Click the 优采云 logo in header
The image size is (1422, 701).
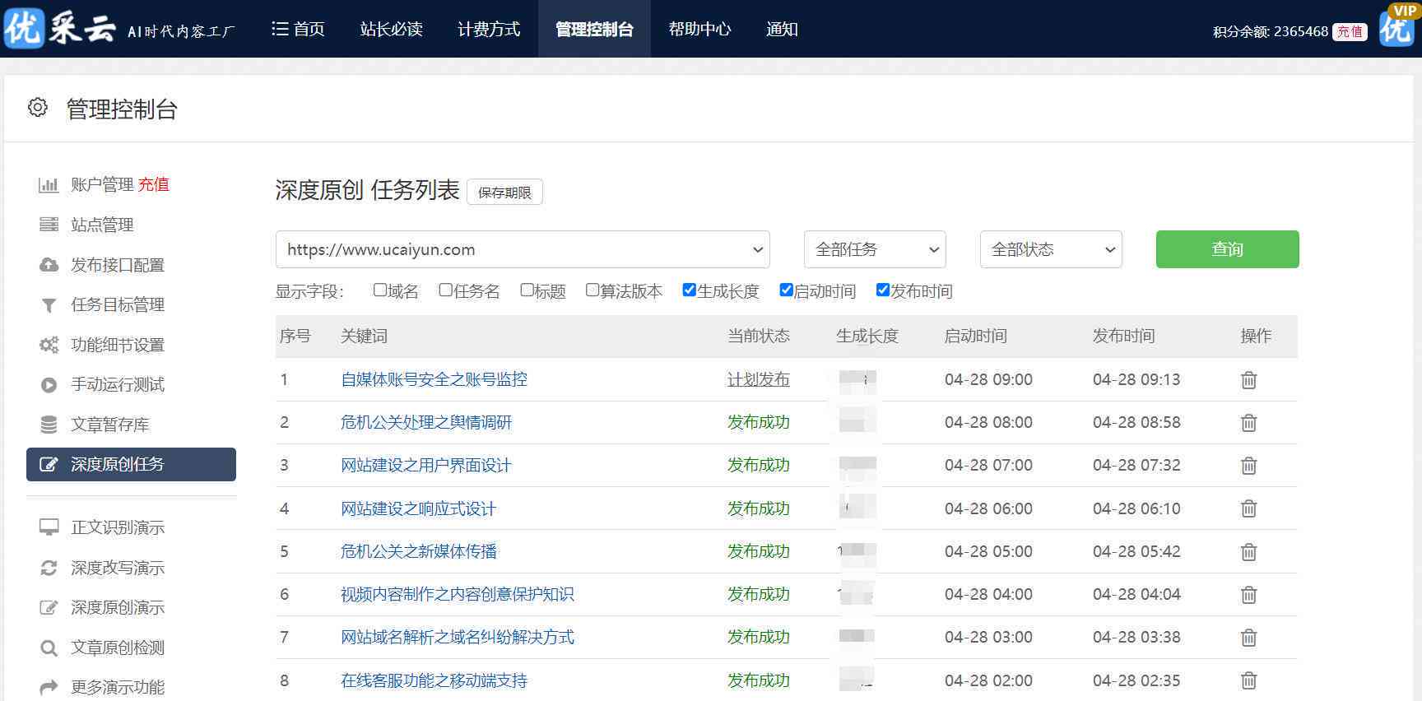point(59,29)
